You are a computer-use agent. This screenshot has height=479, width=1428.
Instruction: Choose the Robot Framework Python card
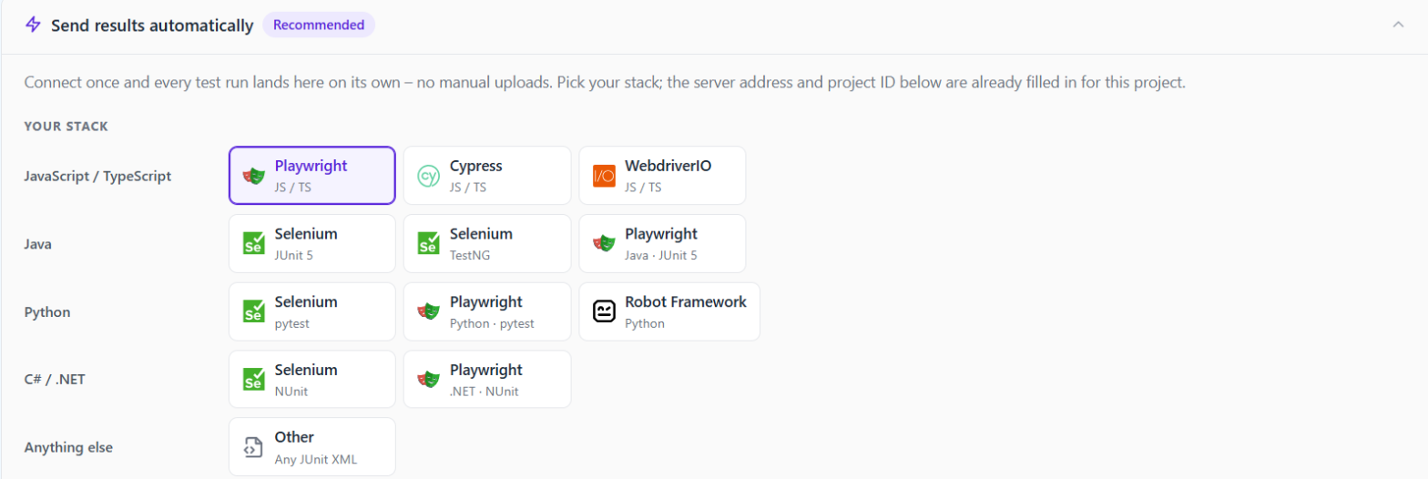coord(669,311)
